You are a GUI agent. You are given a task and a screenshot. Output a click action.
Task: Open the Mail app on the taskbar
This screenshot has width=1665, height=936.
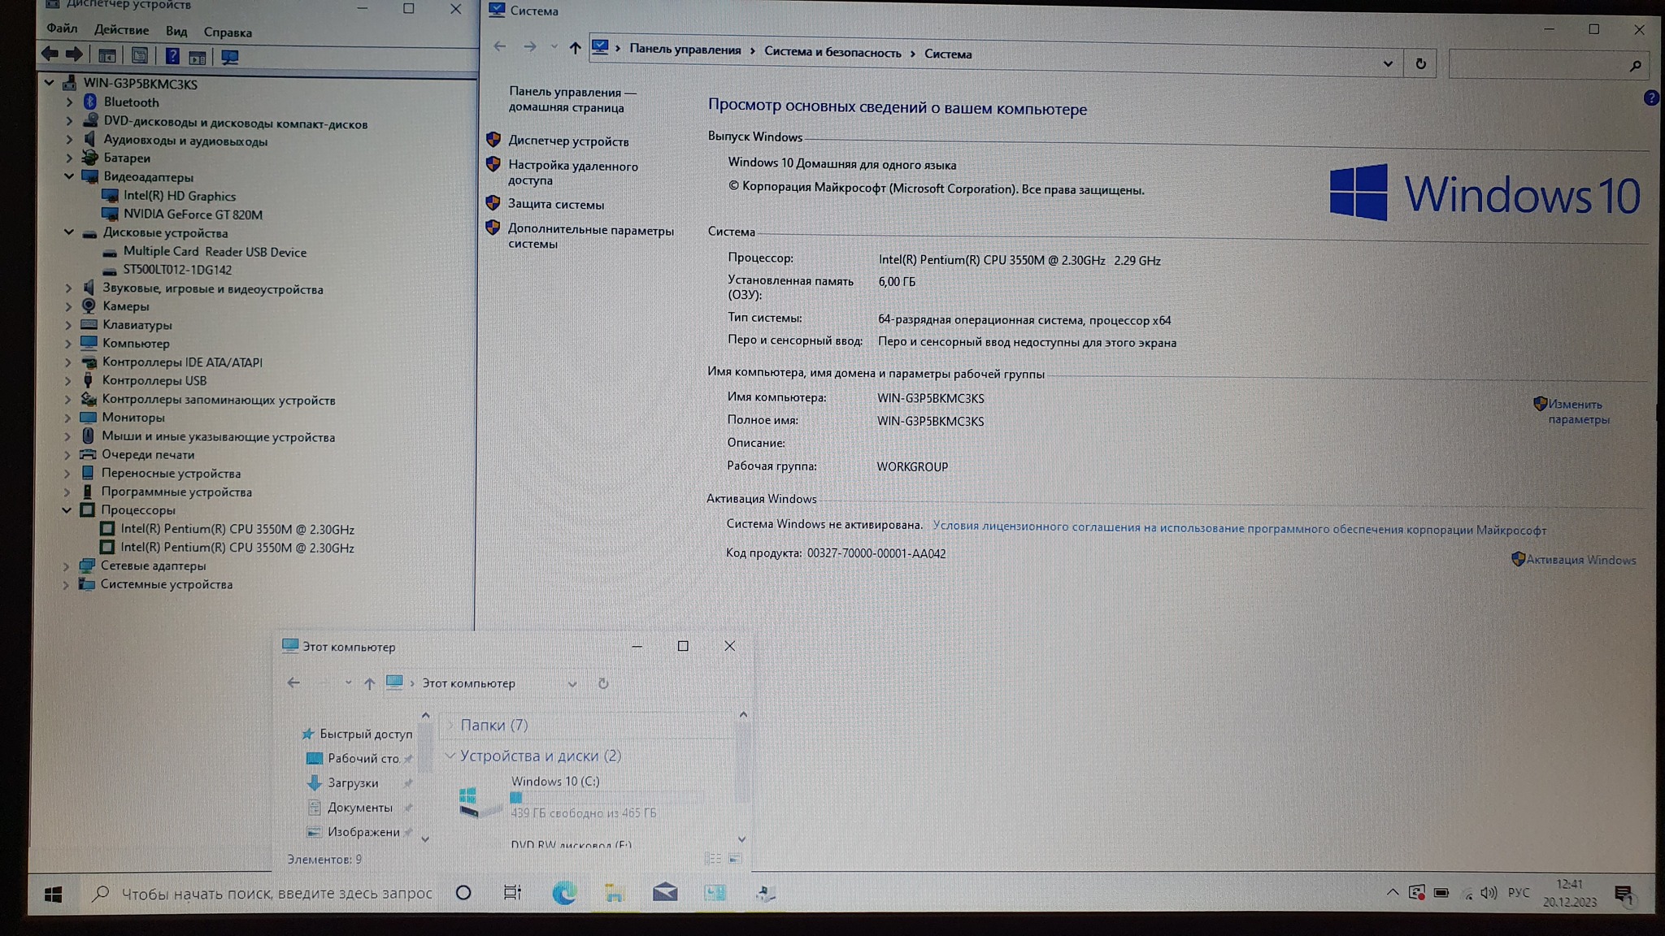(664, 893)
